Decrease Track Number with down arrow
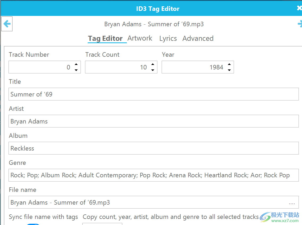 click(x=76, y=70)
